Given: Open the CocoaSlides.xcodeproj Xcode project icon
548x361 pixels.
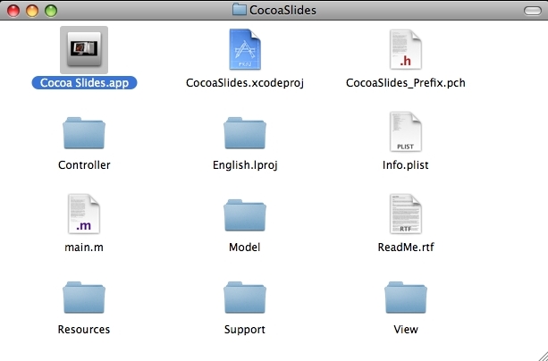Looking at the screenshot, I should [244, 49].
